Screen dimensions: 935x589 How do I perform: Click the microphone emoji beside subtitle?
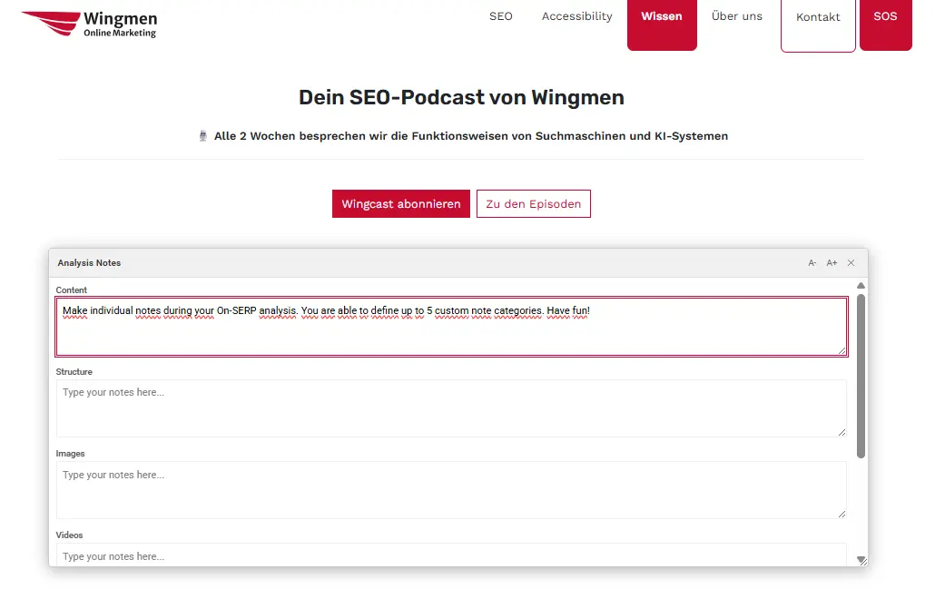[202, 136]
